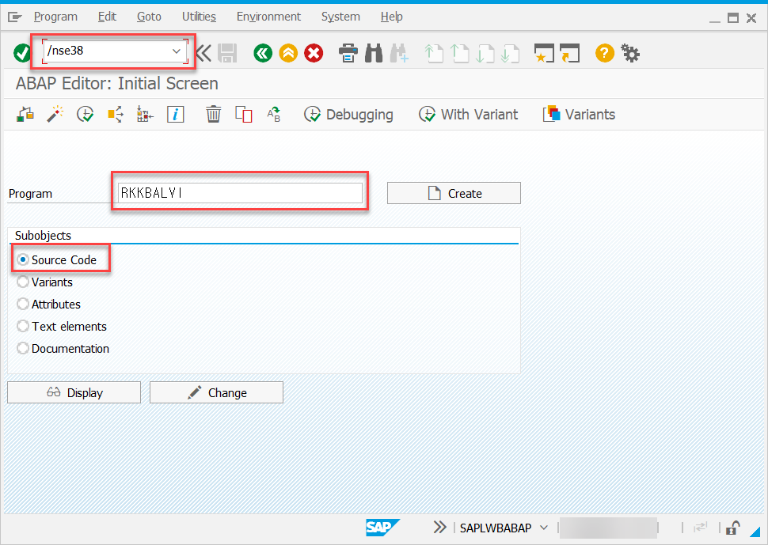
Task: Open the Program menu
Action: pyautogui.click(x=55, y=17)
